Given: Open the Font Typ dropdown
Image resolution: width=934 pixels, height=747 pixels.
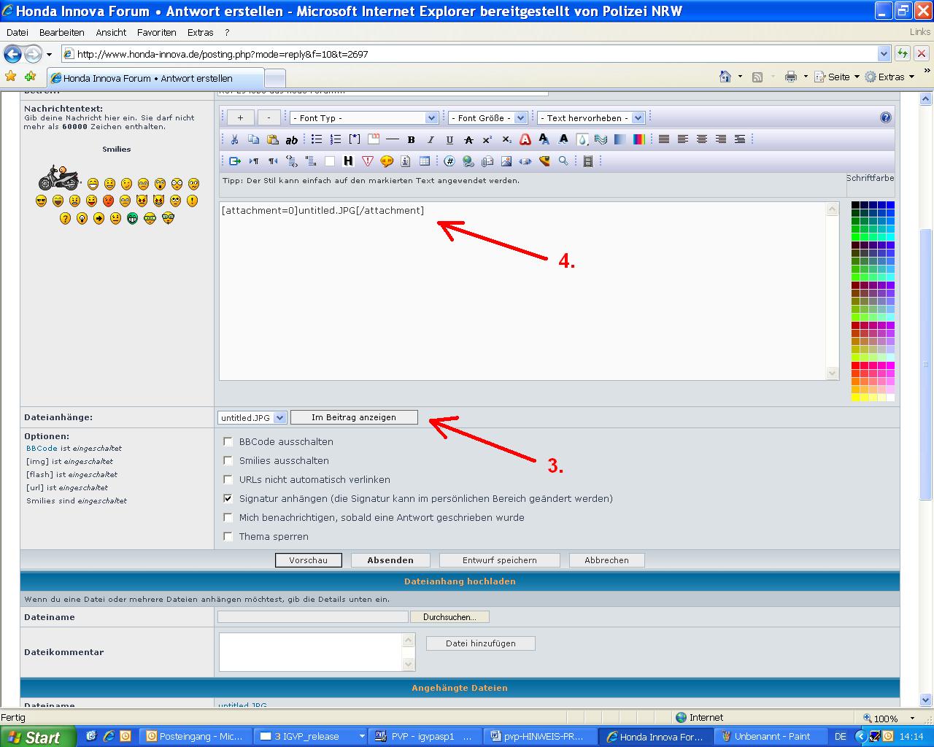Looking at the screenshot, I should tap(363, 117).
